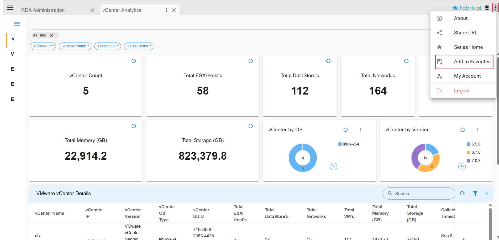Collapse the blue sidebar menu icon
Viewport: 499px width, 240px height.
tap(17, 24)
